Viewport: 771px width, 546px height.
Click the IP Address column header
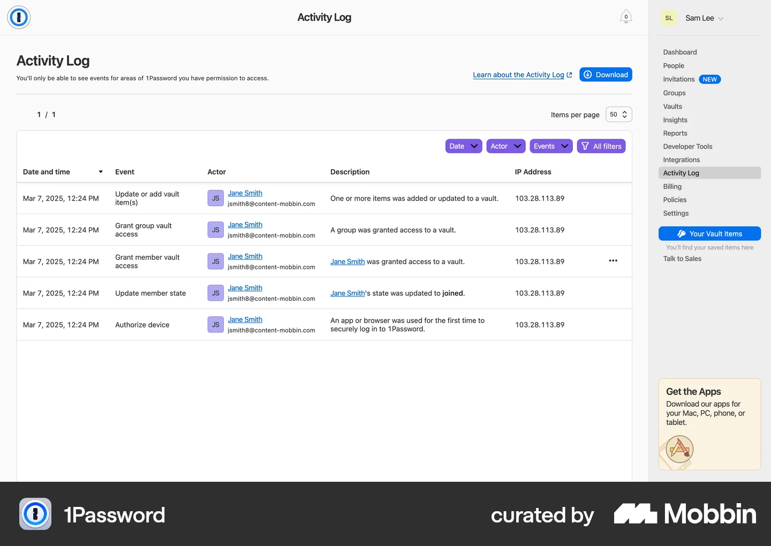[533, 172]
